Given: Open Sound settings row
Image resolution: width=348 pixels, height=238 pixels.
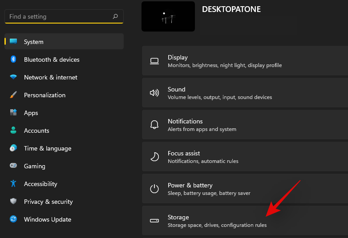Looking at the screenshot, I should point(245,93).
